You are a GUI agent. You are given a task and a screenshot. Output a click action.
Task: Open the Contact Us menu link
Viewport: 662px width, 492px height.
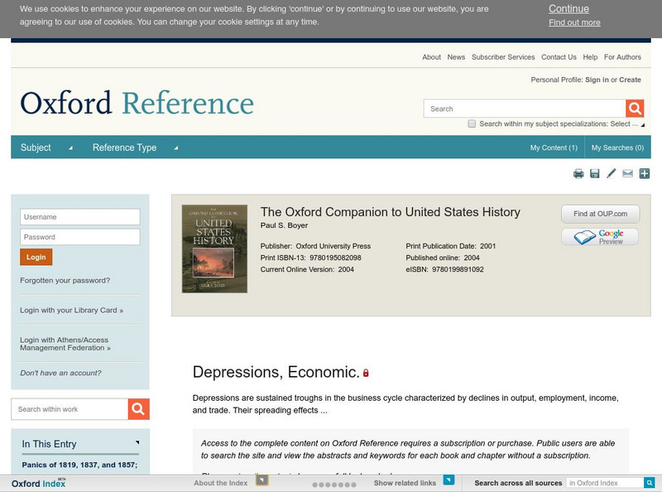tap(559, 57)
